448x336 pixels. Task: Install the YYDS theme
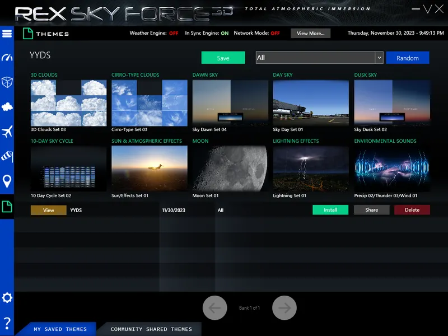[330, 210]
